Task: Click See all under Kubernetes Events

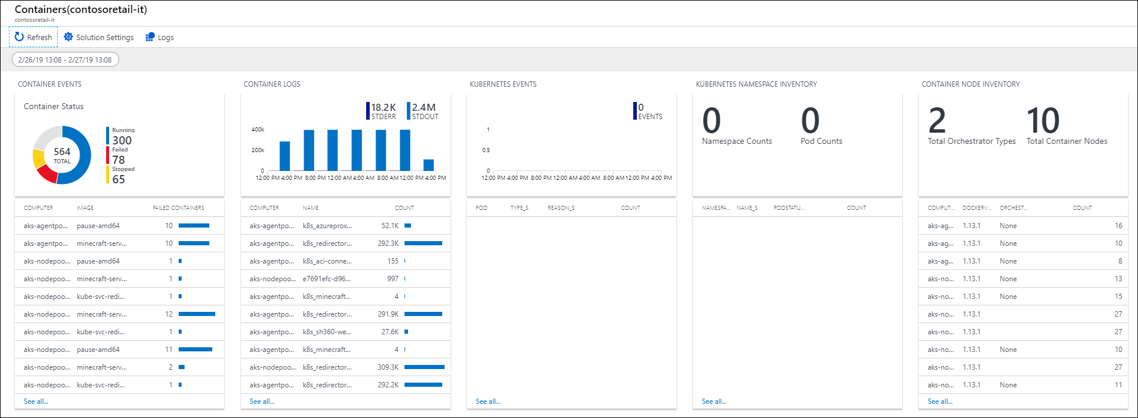Action: [x=488, y=401]
